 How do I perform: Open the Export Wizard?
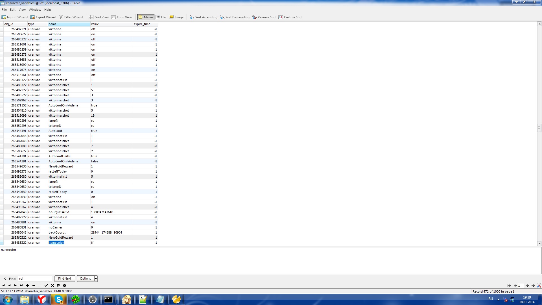[x=43, y=17]
